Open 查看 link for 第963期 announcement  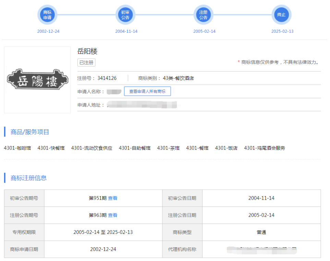pos(113,215)
